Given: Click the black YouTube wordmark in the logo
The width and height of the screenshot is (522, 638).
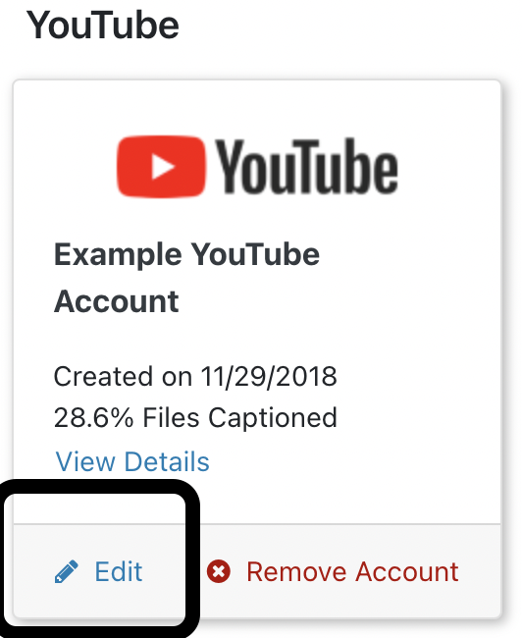Looking at the screenshot, I should click(305, 166).
